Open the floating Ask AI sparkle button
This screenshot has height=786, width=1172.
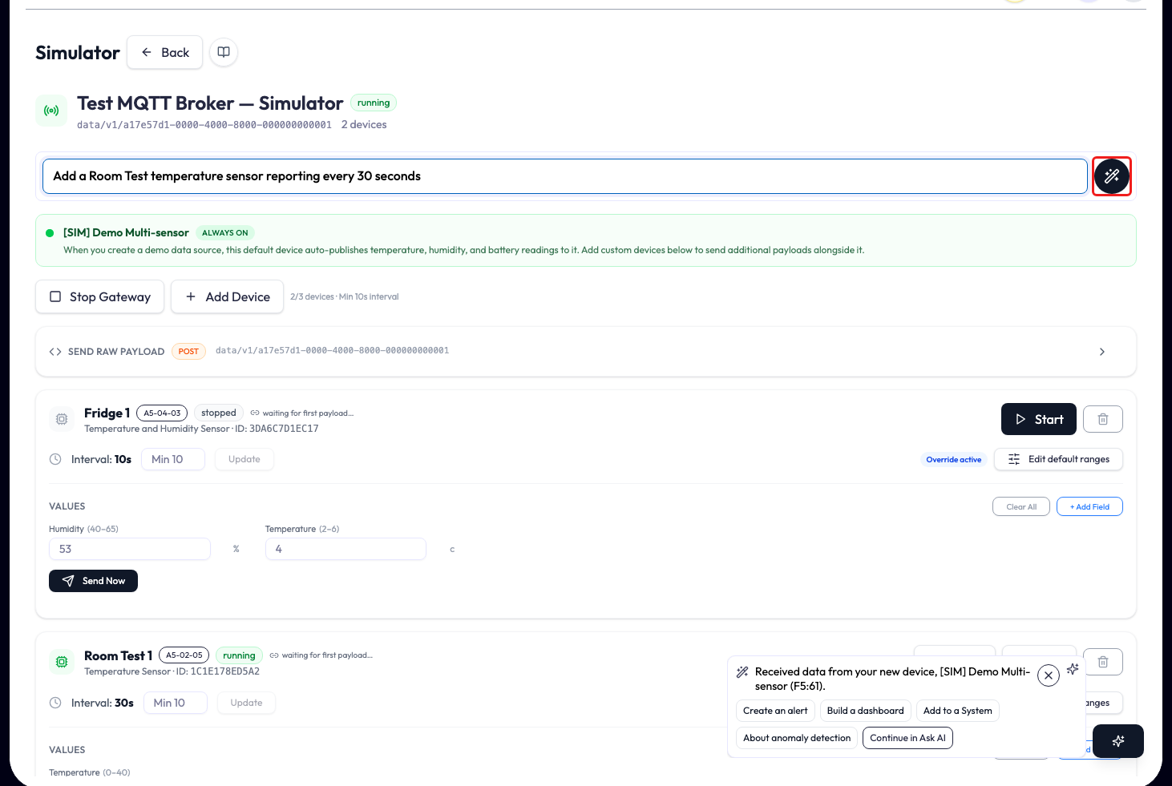[x=1118, y=741]
